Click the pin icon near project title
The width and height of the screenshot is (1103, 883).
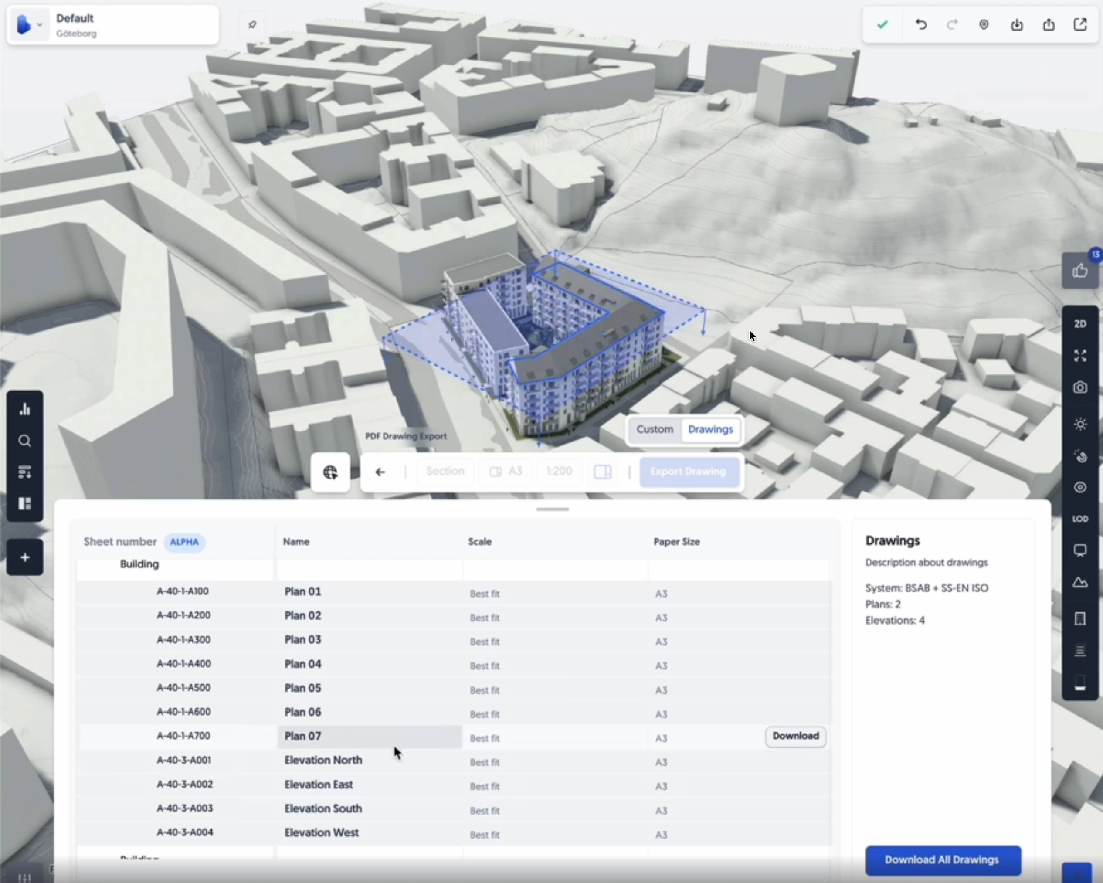(252, 24)
